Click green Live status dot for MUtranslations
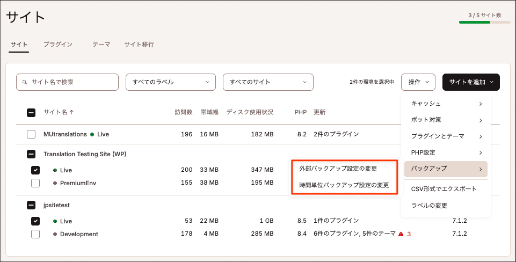Screen dimensions: 516x262 (x=92, y=134)
